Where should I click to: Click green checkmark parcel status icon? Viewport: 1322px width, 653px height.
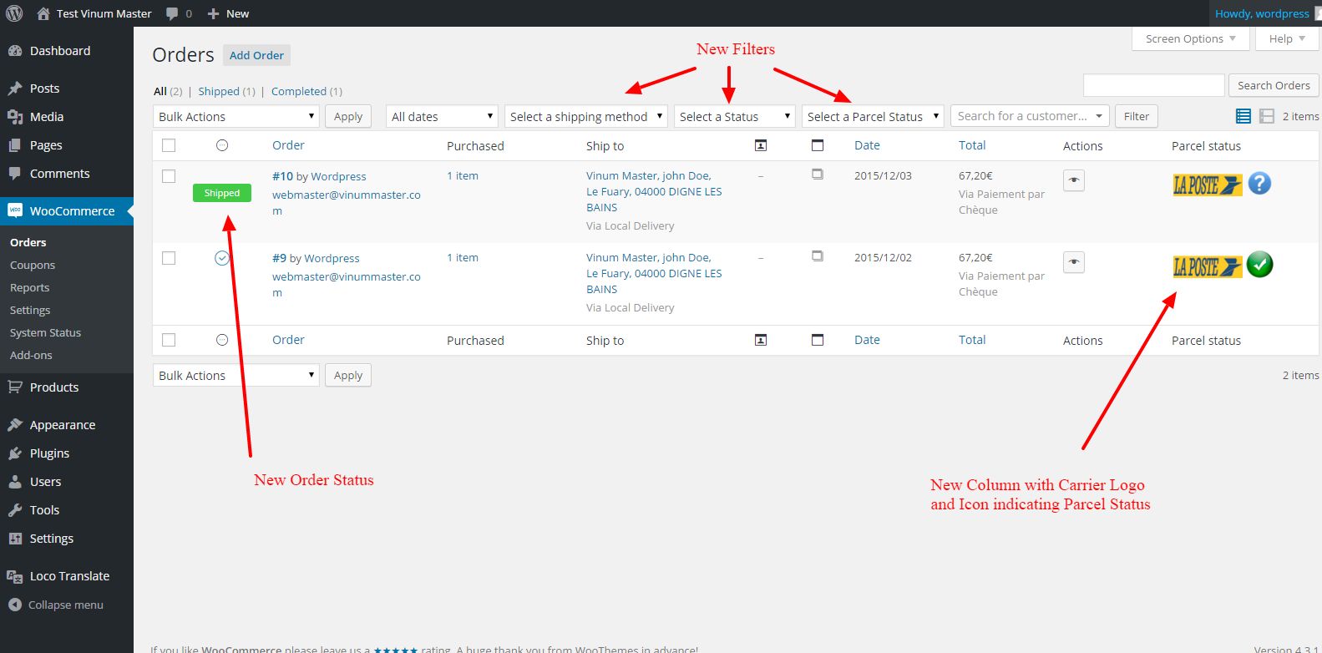pyautogui.click(x=1259, y=265)
